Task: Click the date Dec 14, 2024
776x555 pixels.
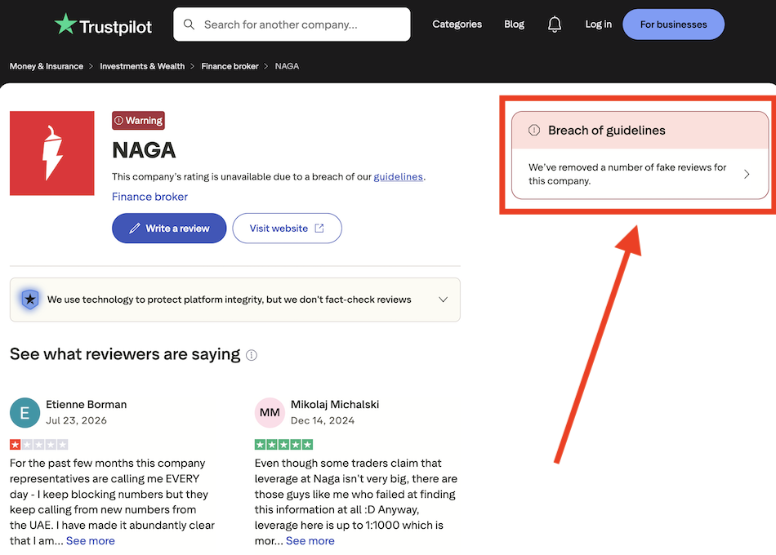Action: [323, 420]
